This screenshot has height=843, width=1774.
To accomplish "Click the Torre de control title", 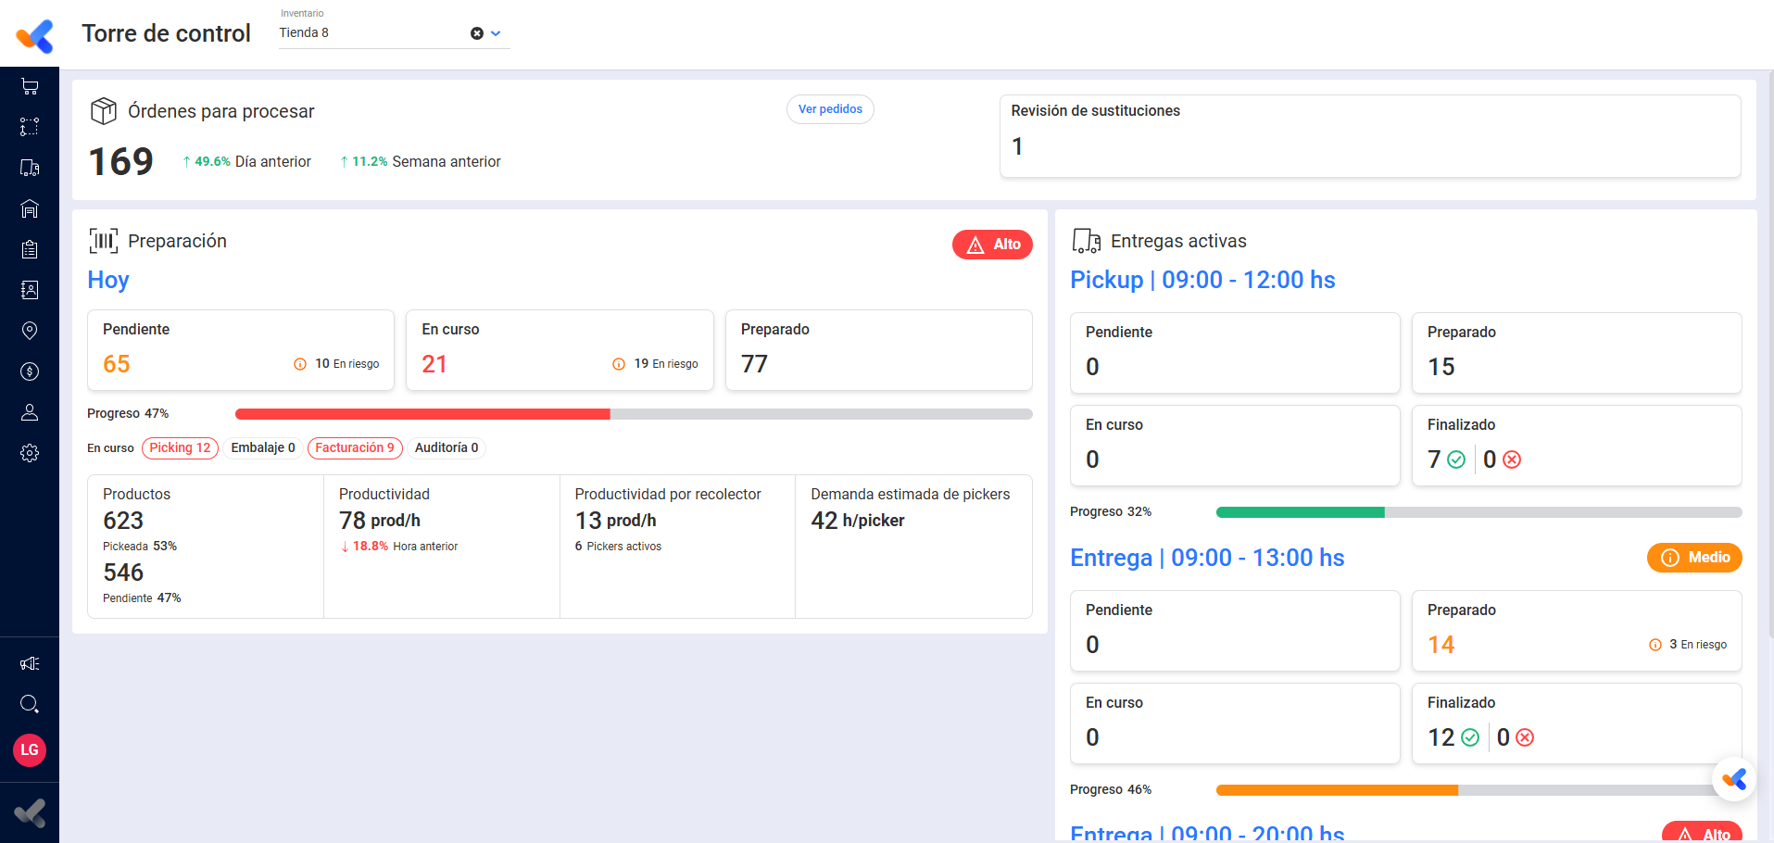I will 167,33.
